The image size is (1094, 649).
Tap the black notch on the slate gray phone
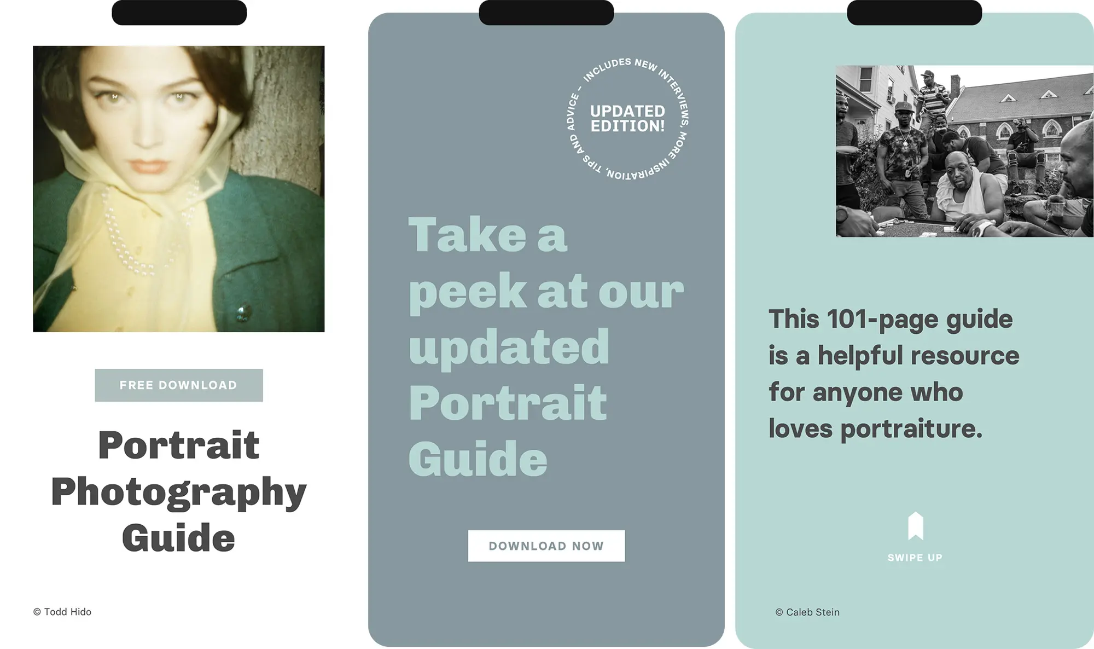(x=546, y=13)
